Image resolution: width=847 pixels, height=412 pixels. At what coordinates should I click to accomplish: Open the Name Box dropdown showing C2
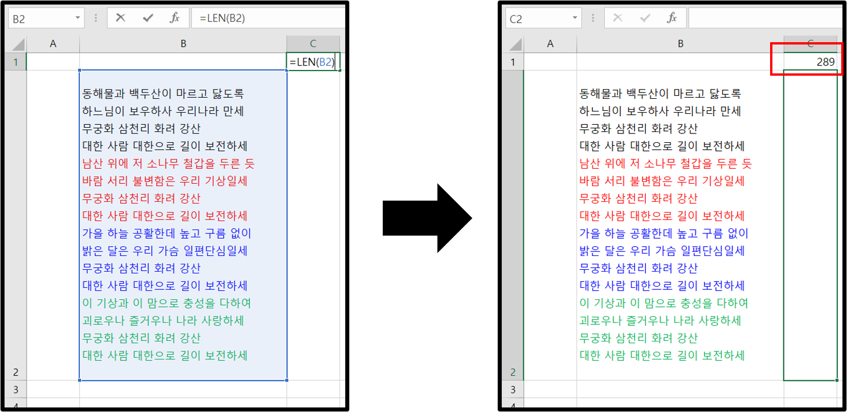point(575,18)
